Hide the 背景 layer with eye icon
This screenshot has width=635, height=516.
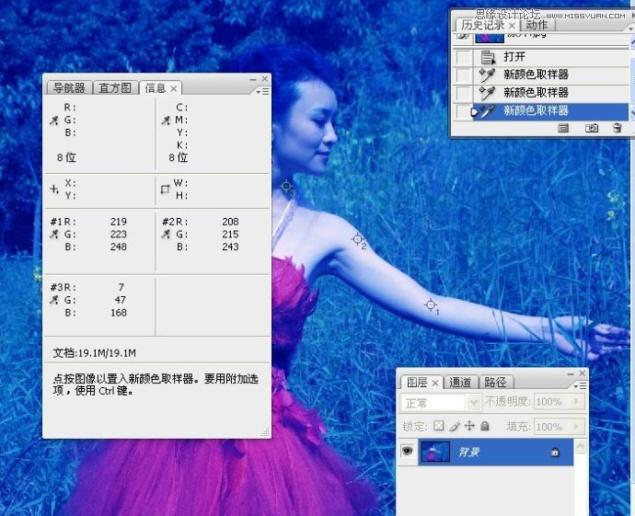click(x=408, y=451)
